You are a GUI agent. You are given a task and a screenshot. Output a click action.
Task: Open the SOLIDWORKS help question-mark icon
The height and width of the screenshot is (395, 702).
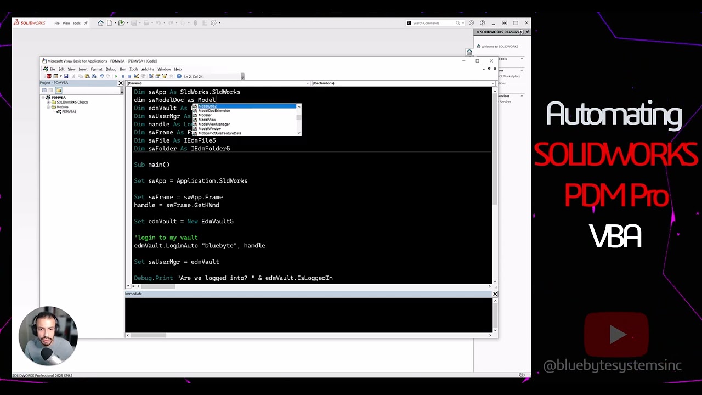pyautogui.click(x=483, y=23)
